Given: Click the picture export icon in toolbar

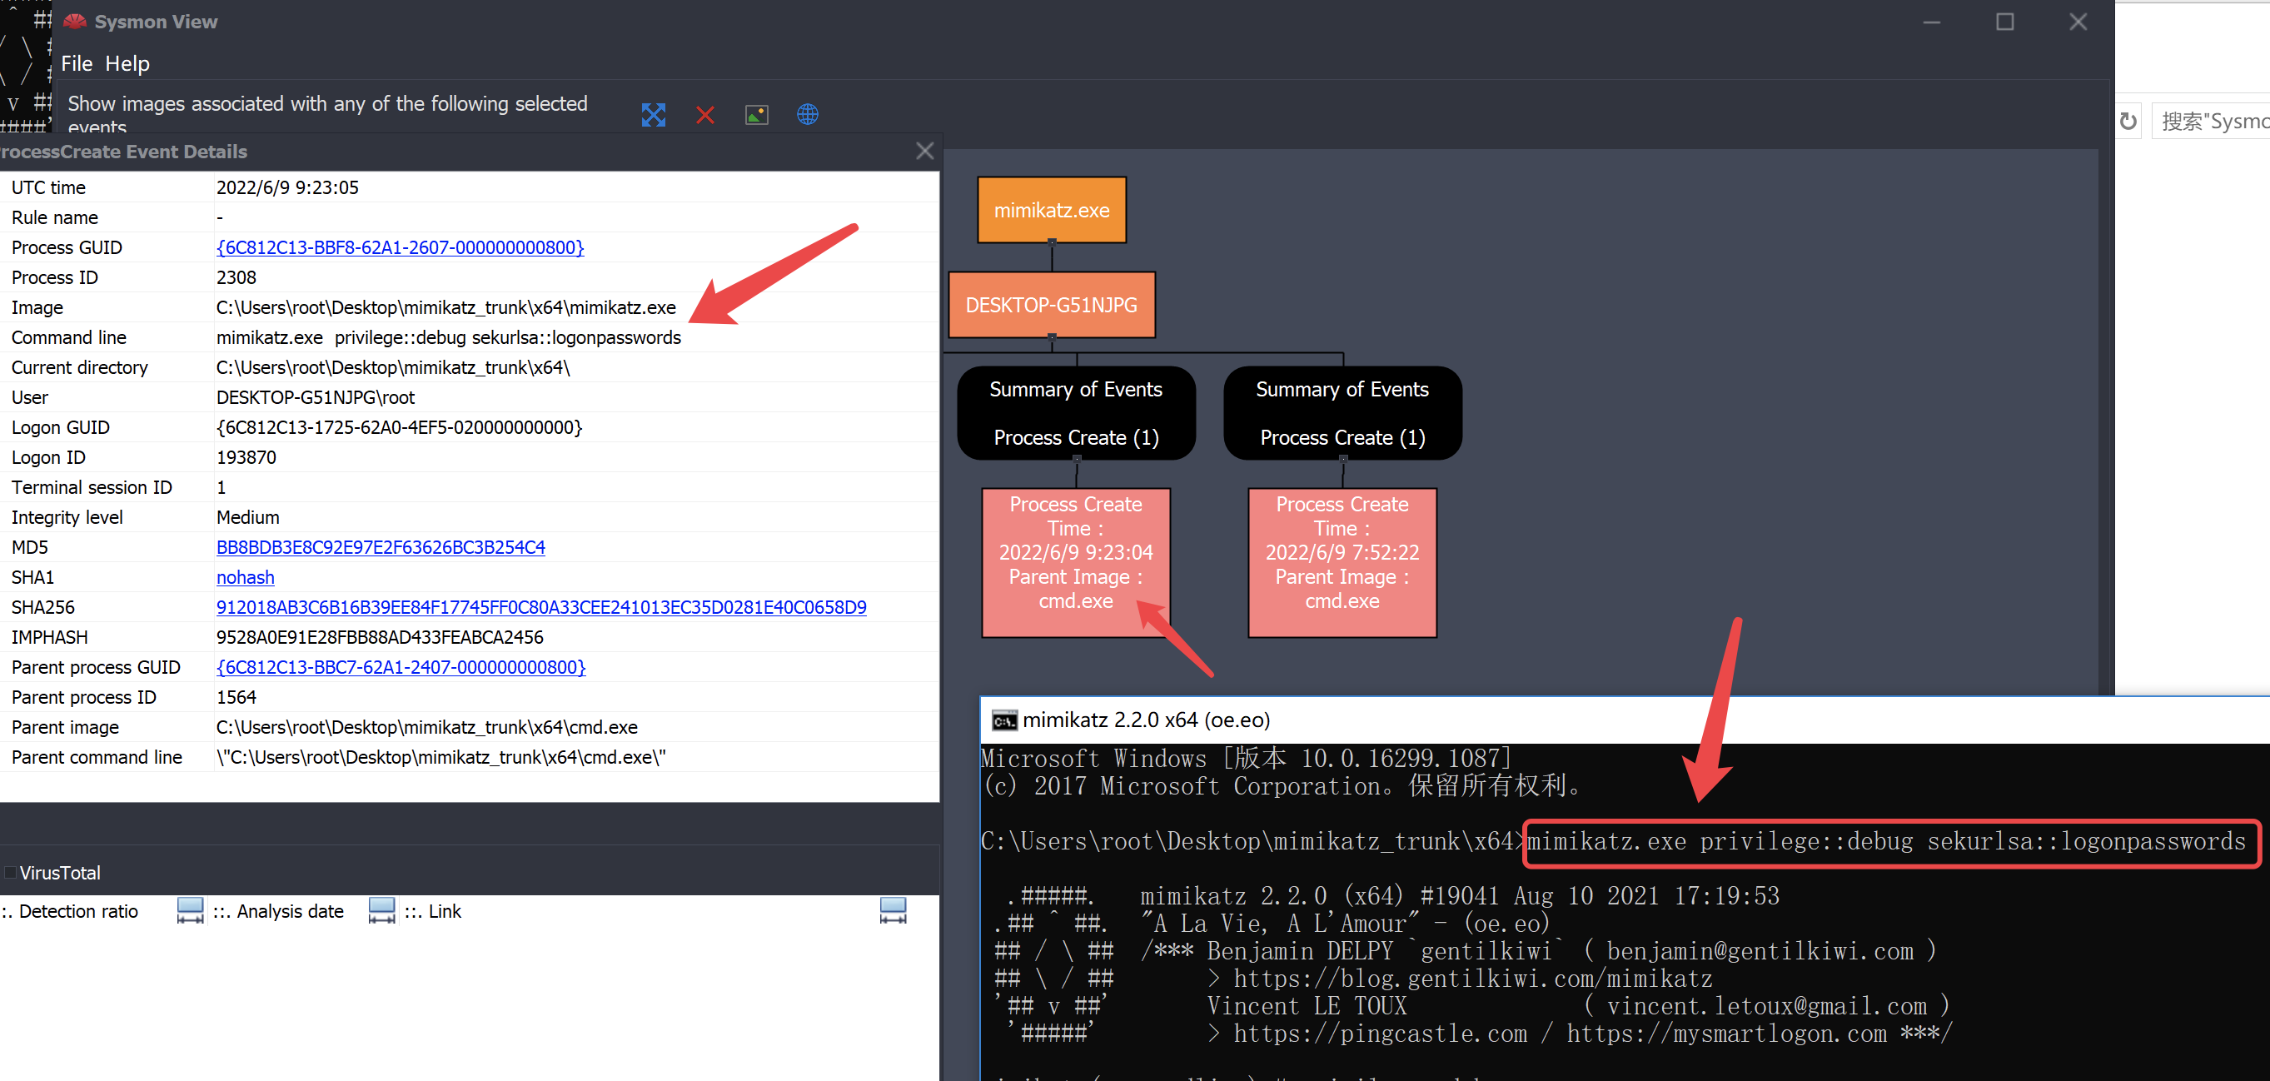Looking at the screenshot, I should point(756,115).
